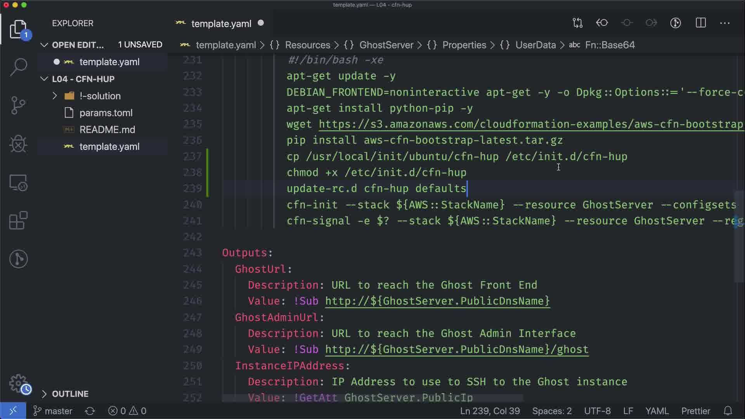Viewport: 745px width, 419px height.
Task: Toggle indentation setting Spaces: 2
Action: coord(552,411)
